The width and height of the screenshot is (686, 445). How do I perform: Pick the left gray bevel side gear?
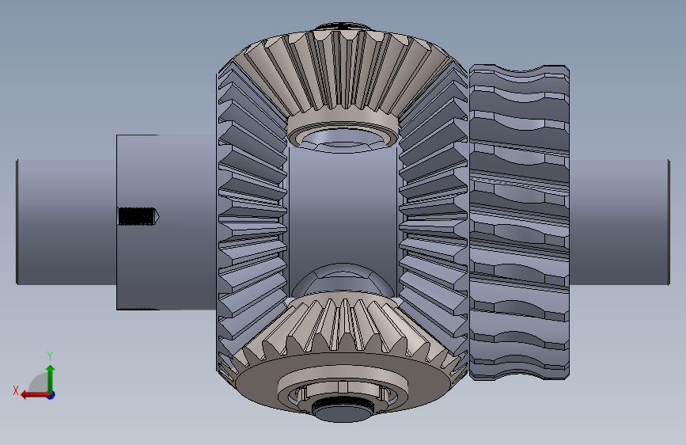click(252, 219)
